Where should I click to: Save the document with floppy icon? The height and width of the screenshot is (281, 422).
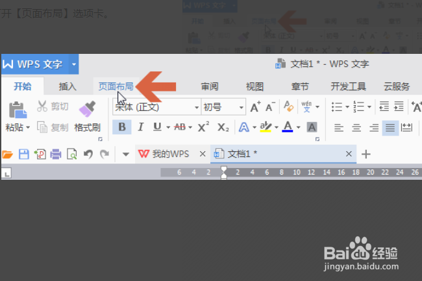pyautogui.click(x=23, y=154)
